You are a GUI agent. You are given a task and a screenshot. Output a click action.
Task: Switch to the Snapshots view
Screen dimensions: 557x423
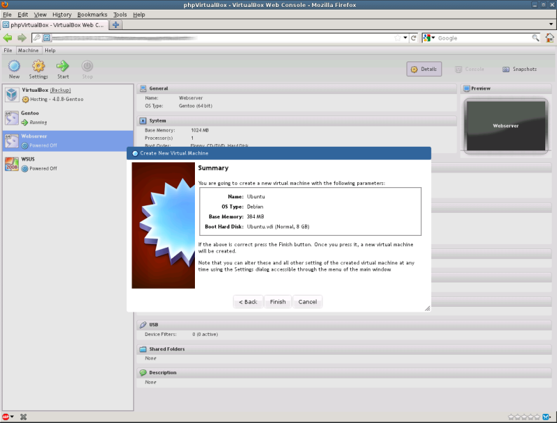pos(519,69)
